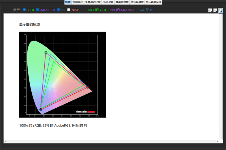This screenshot has width=226, height=150.
Task: Click the 99% 的 AdobeRGB result label
Action: (122, 10)
